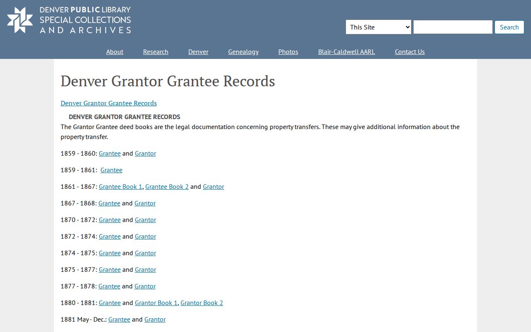Open the 1874 - 1875 Grantee link
531x332 pixels.
(x=110, y=253)
